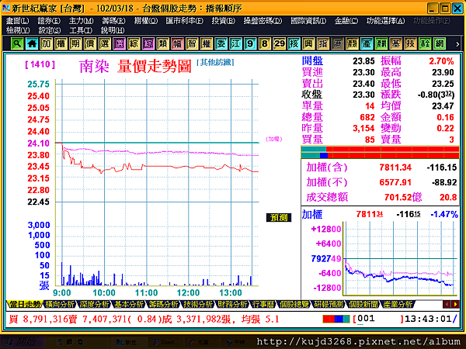Switch to the 技術分析 tab
The width and height of the screenshot is (466, 349).
coord(198,304)
